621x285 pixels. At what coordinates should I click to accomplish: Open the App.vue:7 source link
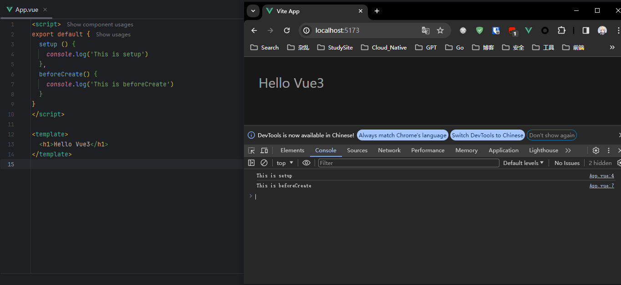click(602, 185)
